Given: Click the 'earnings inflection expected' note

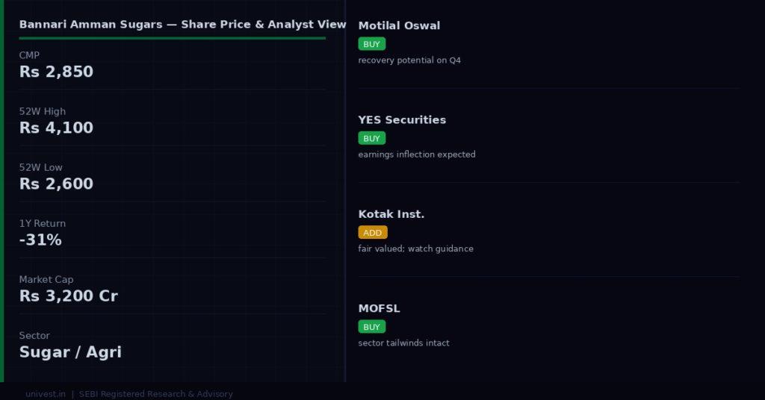Looking at the screenshot, I should coord(417,154).
